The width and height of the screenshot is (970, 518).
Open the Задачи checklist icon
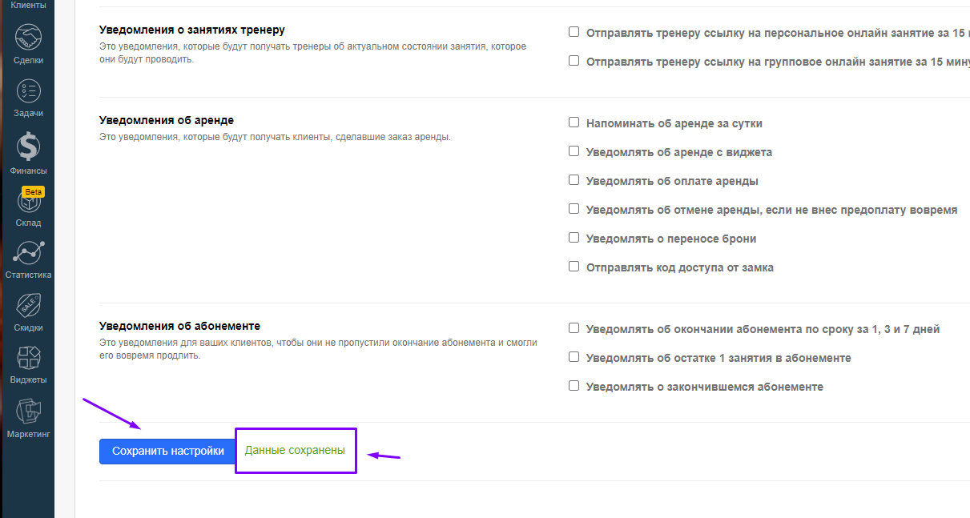[x=29, y=90]
